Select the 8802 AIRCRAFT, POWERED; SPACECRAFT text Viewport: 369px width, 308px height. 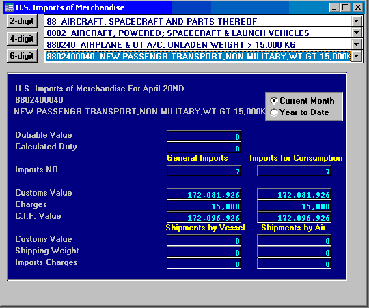(178, 33)
